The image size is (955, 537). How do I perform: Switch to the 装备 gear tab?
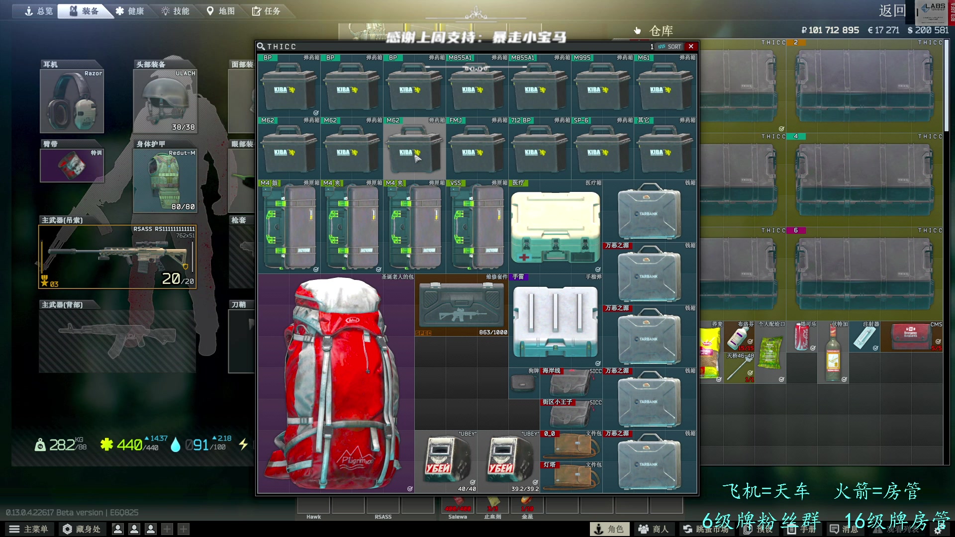tap(84, 11)
